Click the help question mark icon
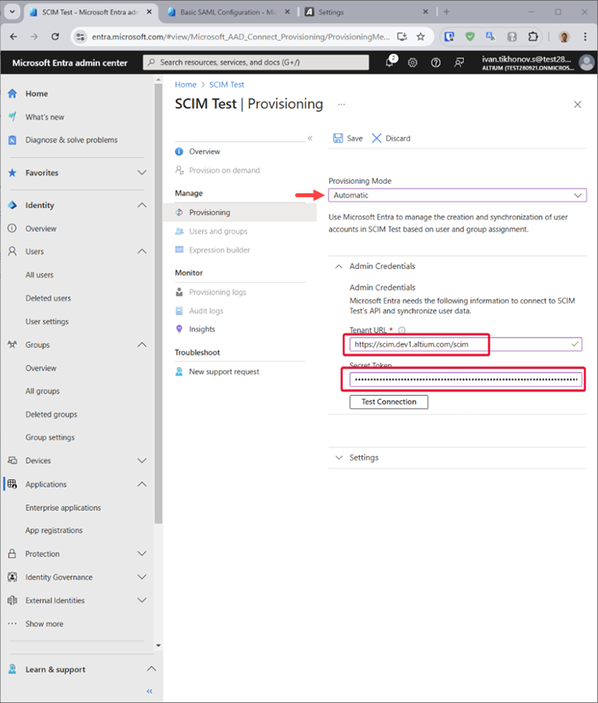The width and height of the screenshot is (598, 703). (436, 62)
